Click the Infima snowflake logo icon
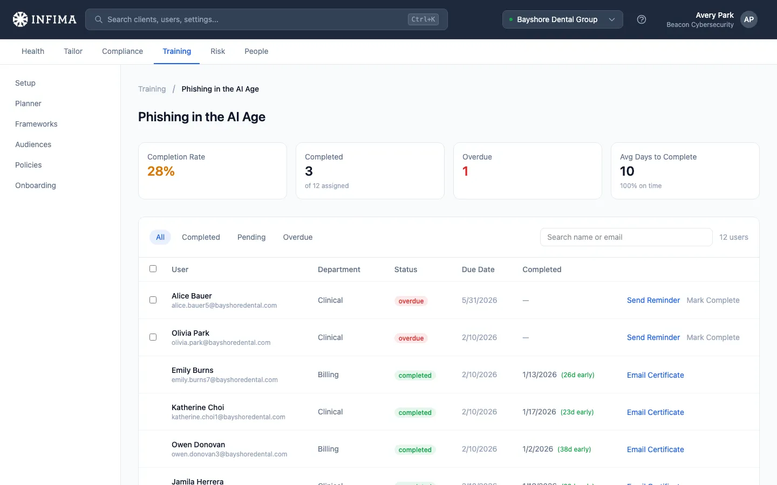 (x=20, y=19)
